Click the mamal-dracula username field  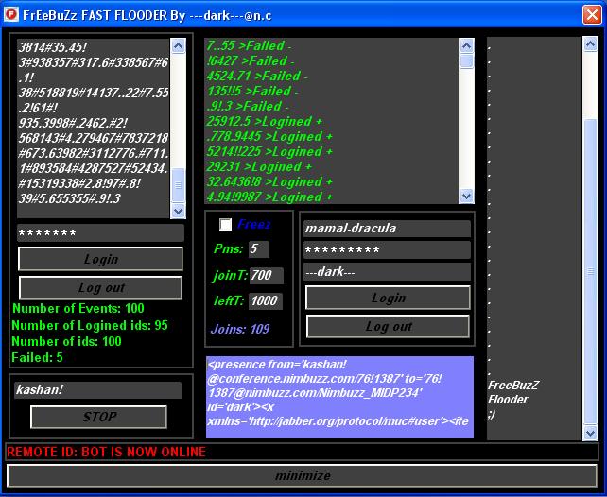[387, 229]
